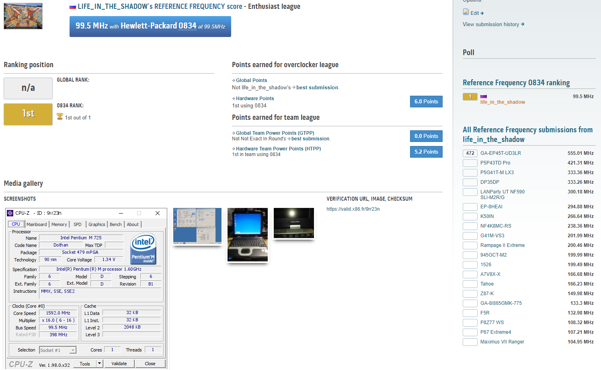Follow the 'Hardware Points' link

coord(255,99)
